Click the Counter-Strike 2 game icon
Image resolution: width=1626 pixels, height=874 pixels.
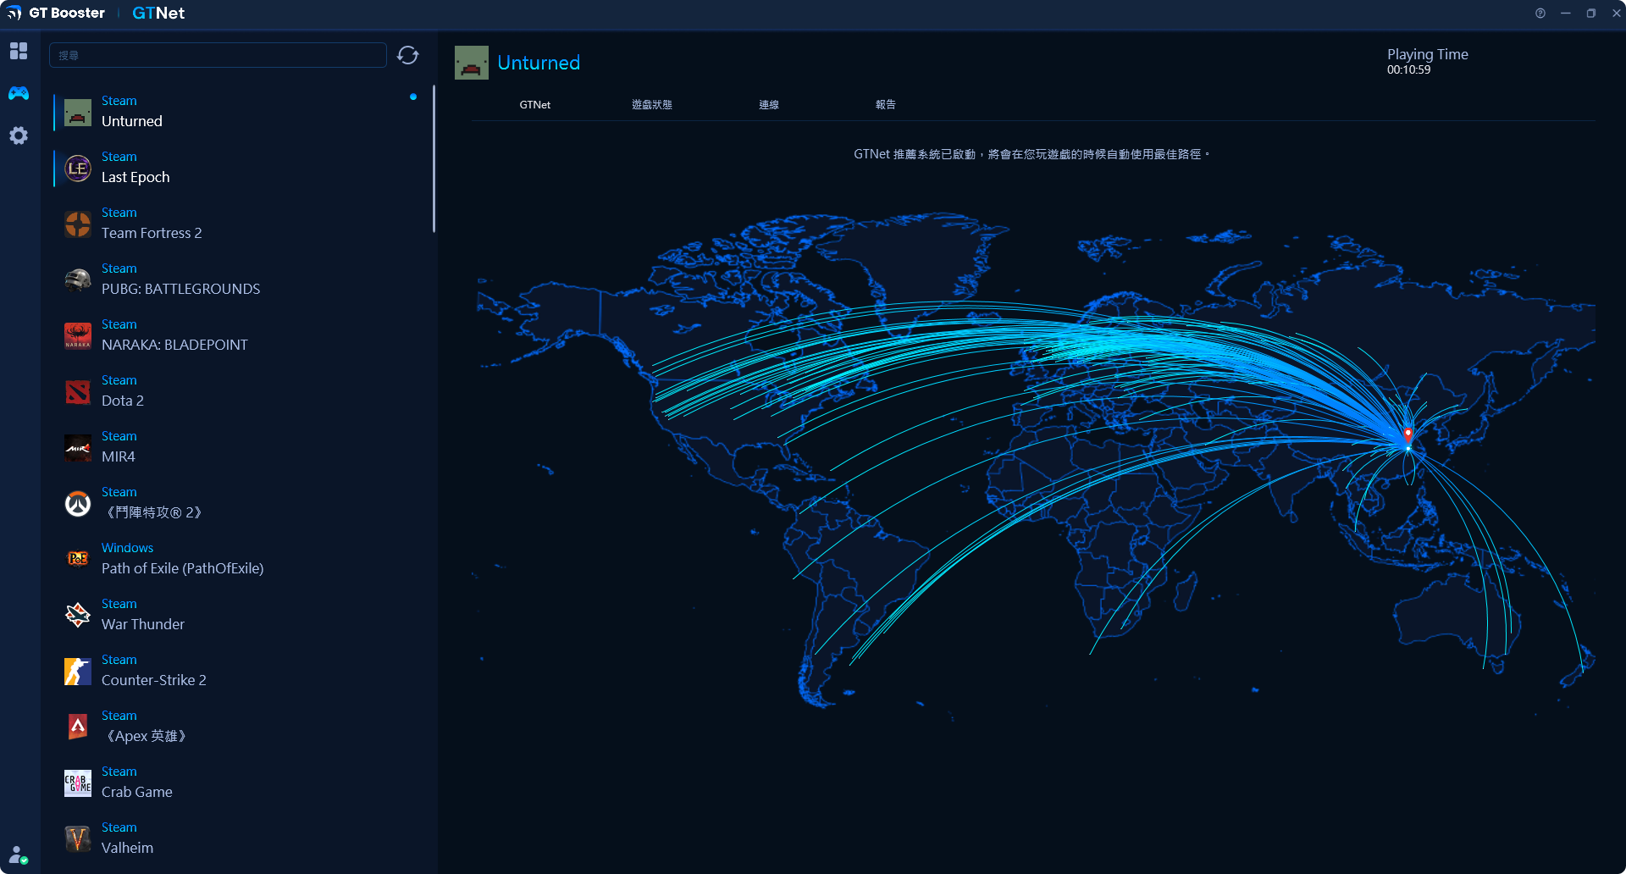tap(78, 672)
